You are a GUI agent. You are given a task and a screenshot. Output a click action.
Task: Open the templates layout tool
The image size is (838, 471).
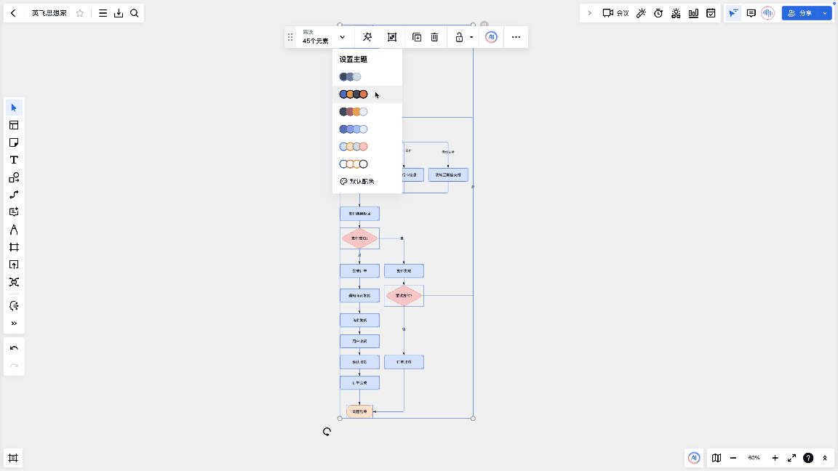point(14,126)
